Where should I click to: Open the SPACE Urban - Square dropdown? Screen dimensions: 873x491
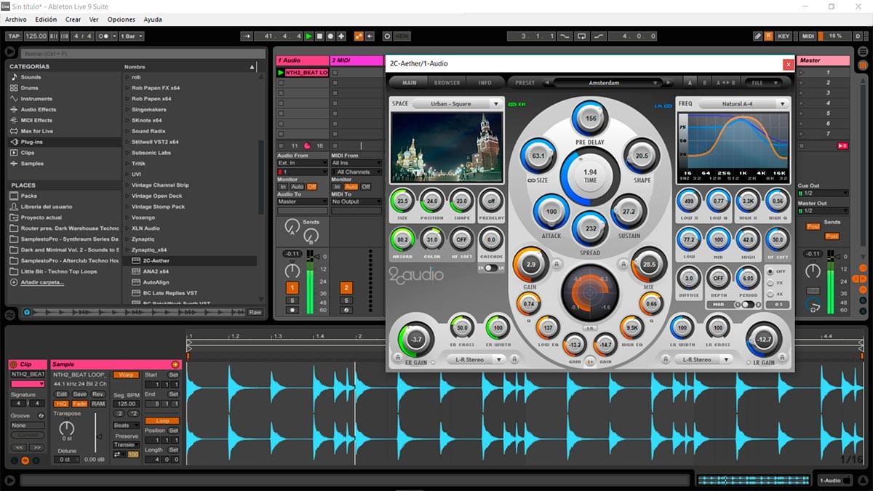[458, 104]
